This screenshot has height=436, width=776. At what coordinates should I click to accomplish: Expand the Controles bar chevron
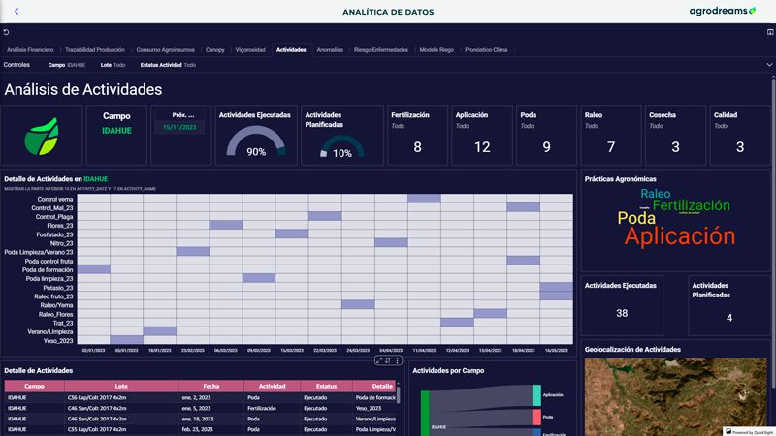(769, 65)
